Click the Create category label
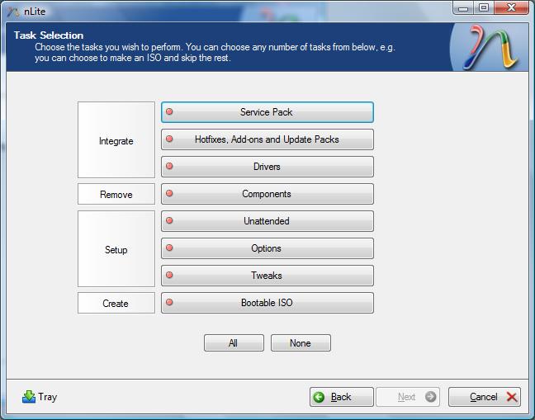Image resolution: width=535 pixels, height=420 pixels. 116,304
